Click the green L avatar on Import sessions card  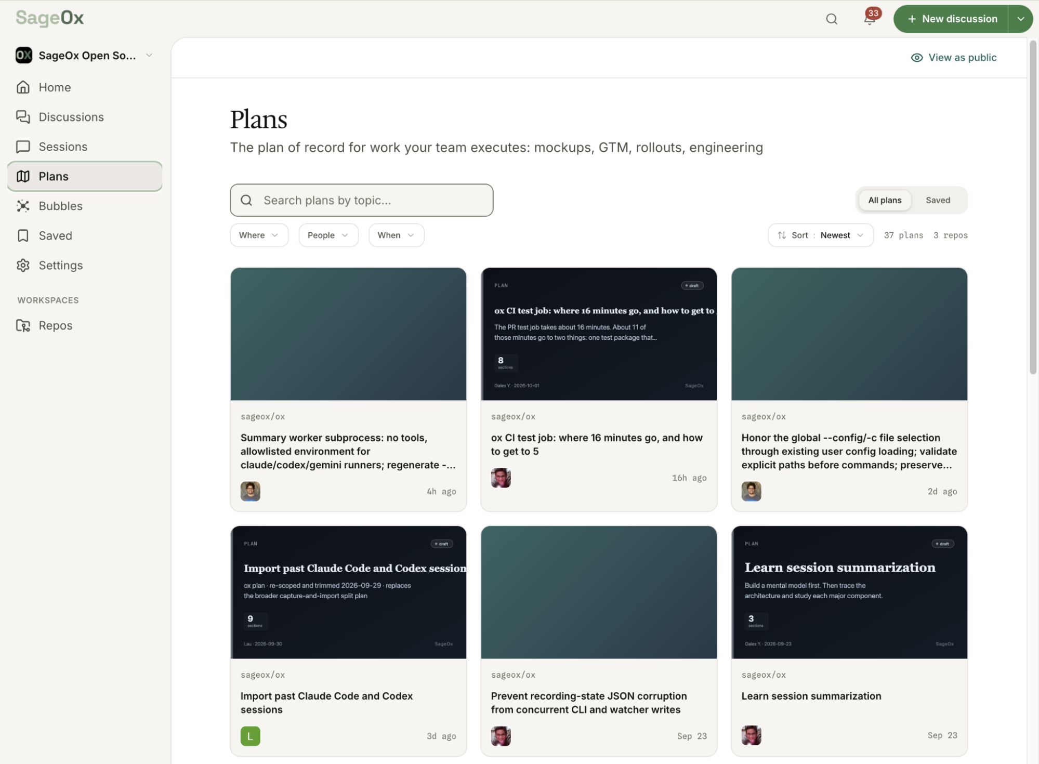tap(251, 736)
